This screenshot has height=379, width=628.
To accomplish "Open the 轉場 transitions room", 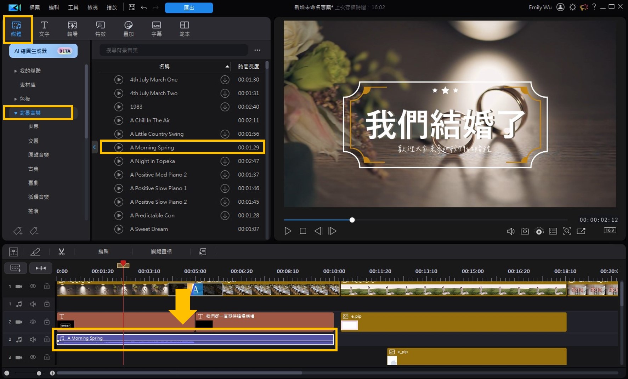I will click(72, 28).
